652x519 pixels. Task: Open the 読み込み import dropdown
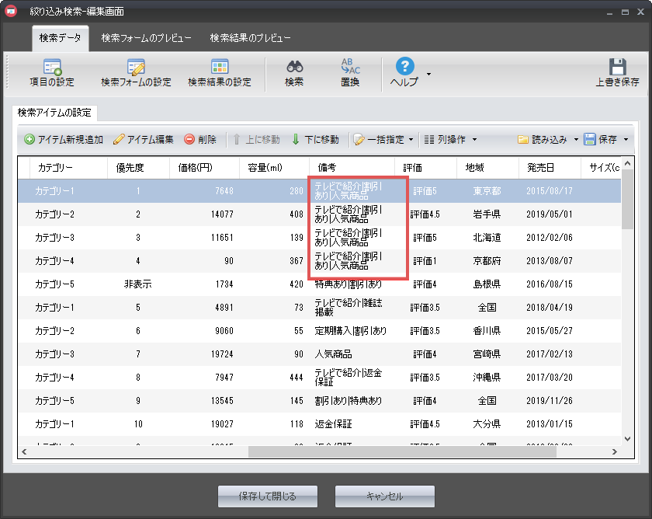point(549,140)
